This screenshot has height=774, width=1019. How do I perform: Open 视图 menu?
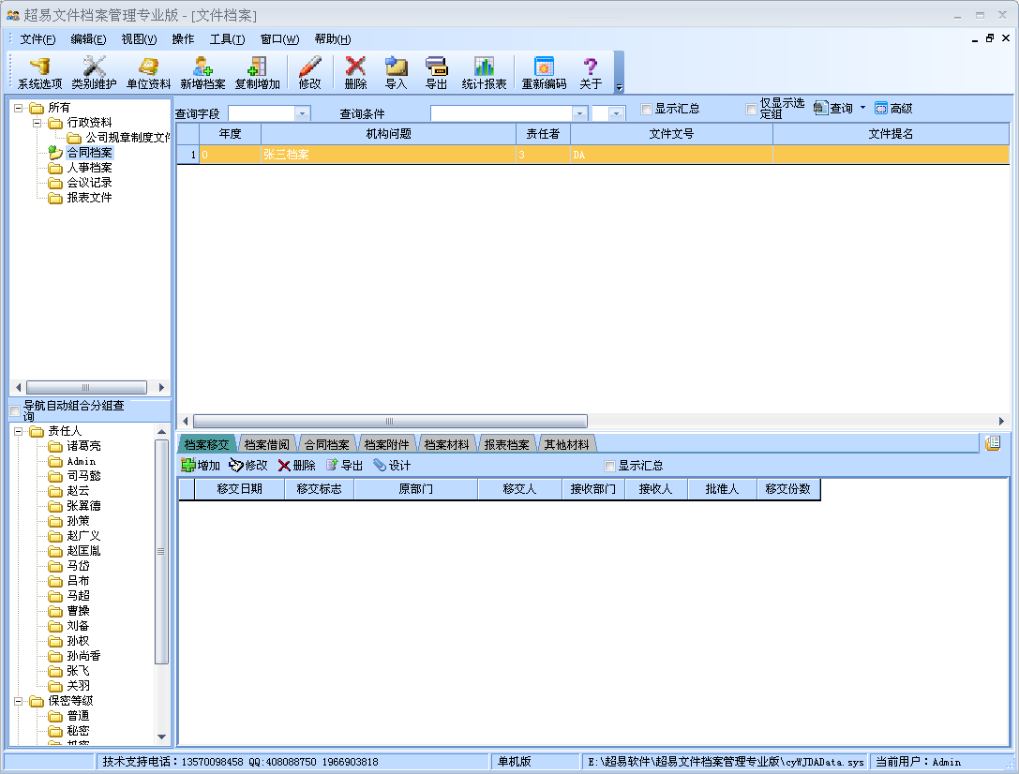click(139, 39)
